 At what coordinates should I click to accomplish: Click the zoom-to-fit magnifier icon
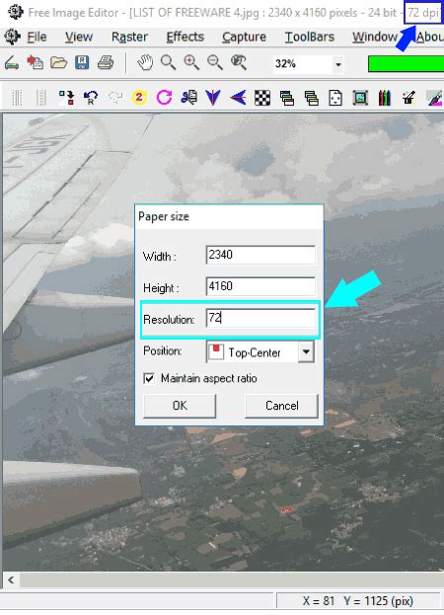(x=239, y=63)
